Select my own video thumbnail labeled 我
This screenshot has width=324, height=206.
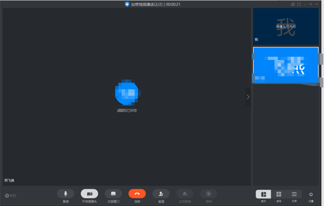pos(286,26)
